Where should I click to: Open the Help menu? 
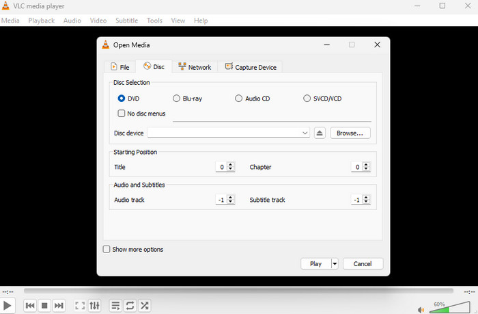201,21
